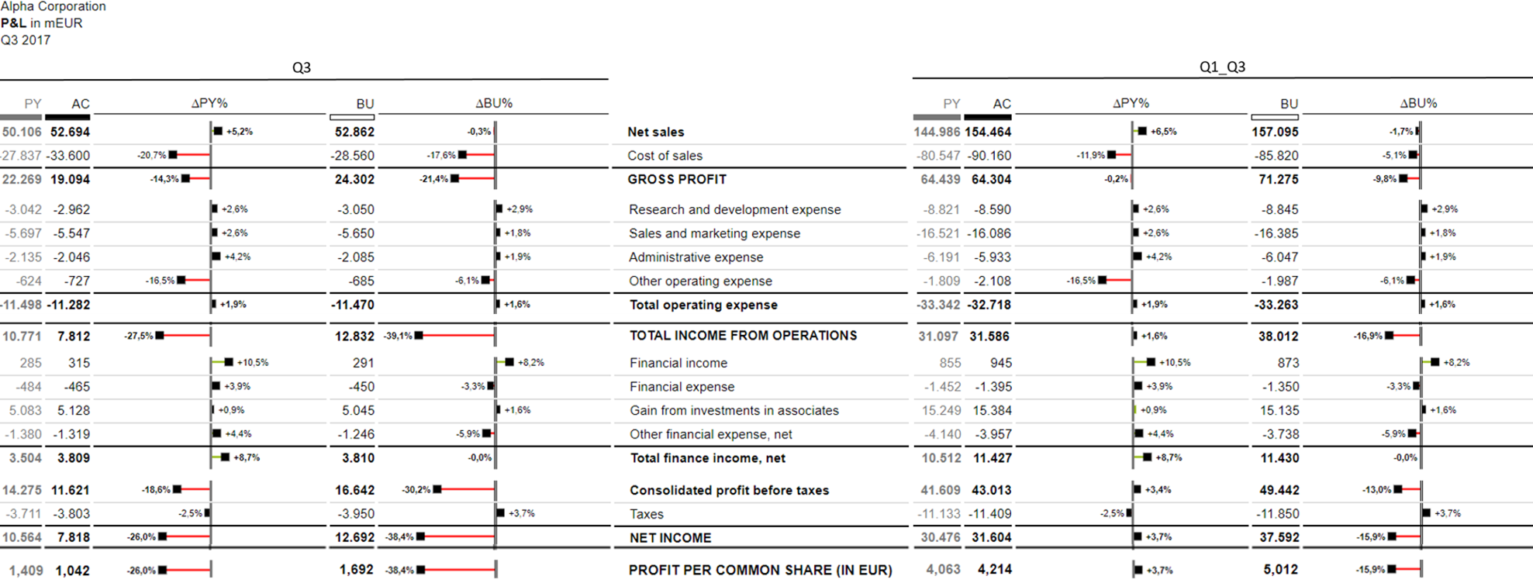Select the AC column header under Q3
The image size is (1533, 583).
pos(80,104)
